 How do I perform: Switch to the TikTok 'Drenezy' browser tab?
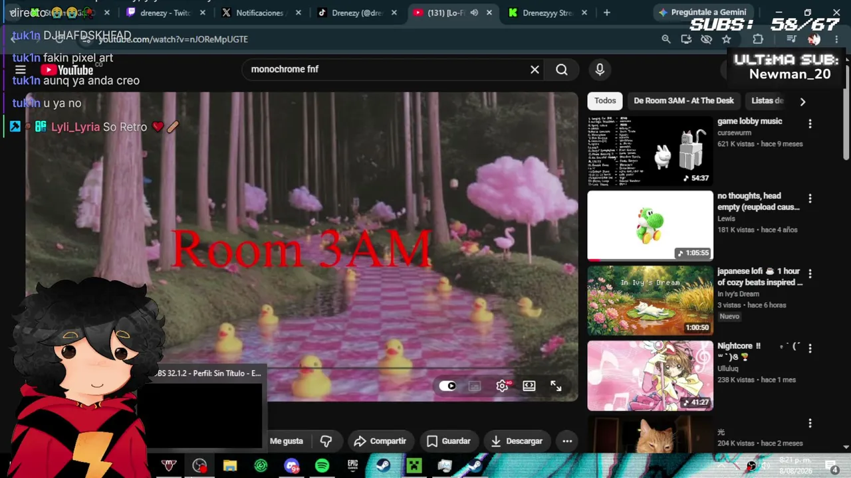pos(356,13)
